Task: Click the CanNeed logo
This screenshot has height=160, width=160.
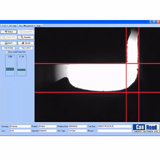Action: coord(146,128)
